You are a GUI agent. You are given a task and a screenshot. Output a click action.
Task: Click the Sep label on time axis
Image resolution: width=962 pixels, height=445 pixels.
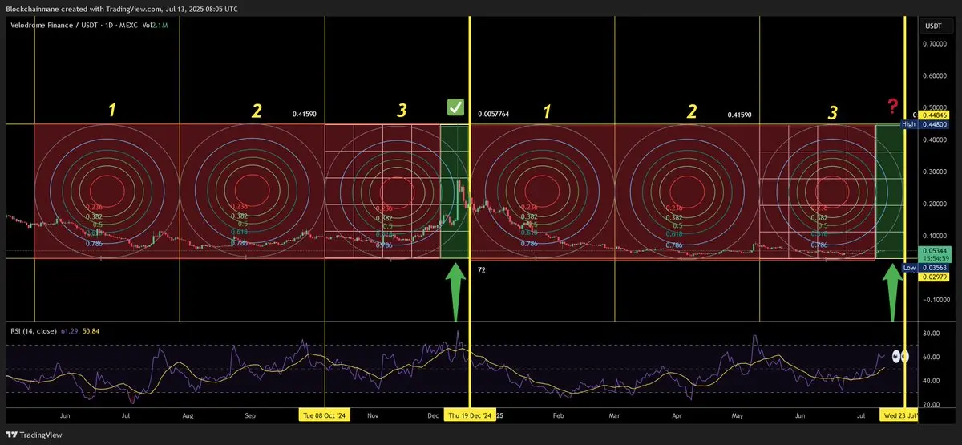[x=251, y=416]
